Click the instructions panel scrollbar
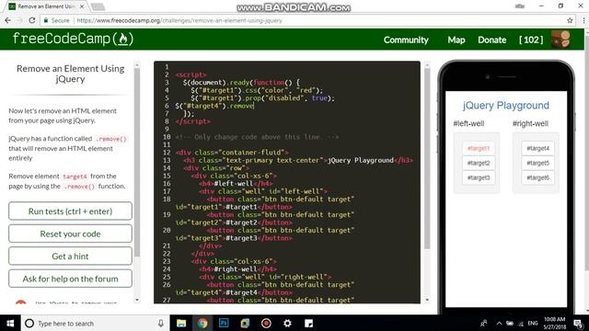This screenshot has width=589, height=331. click(137, 162)
